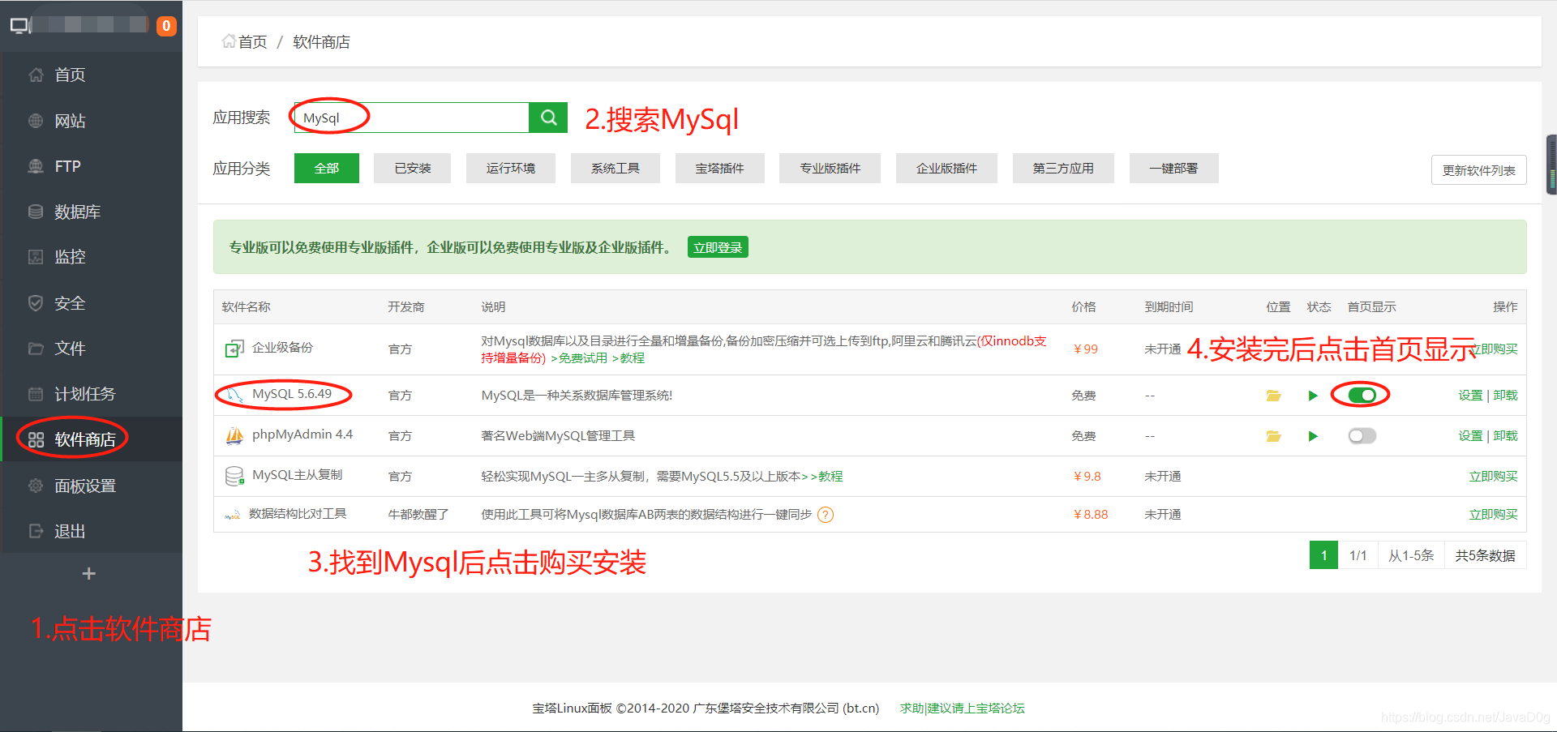Click the 免费试用 link in 企业级备份 row
1557x732 pixels.
pyautogui.click(x=582, y=358)
